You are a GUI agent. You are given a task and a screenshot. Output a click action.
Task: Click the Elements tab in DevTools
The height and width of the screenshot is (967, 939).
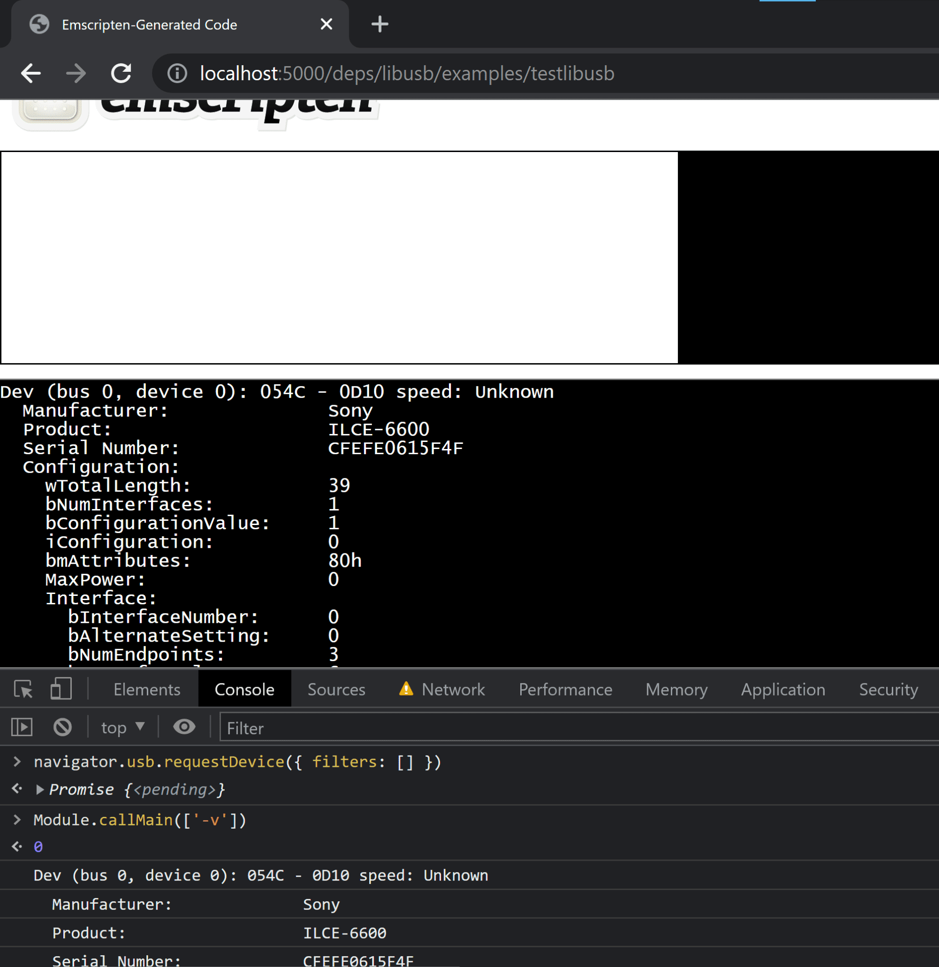pyautogui.click(x=147, y=689)
